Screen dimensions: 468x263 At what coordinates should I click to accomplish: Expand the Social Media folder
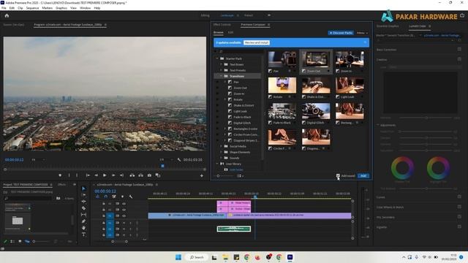221,146
